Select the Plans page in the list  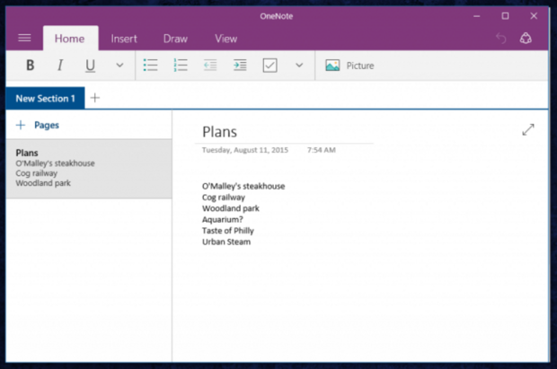tap(89, 169)
